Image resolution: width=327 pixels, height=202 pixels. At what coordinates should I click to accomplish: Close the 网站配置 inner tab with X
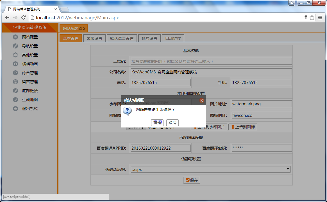(84, 29)
